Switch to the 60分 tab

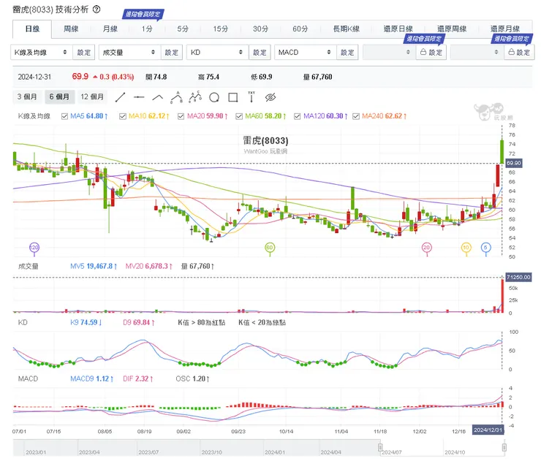click(300, 29)
